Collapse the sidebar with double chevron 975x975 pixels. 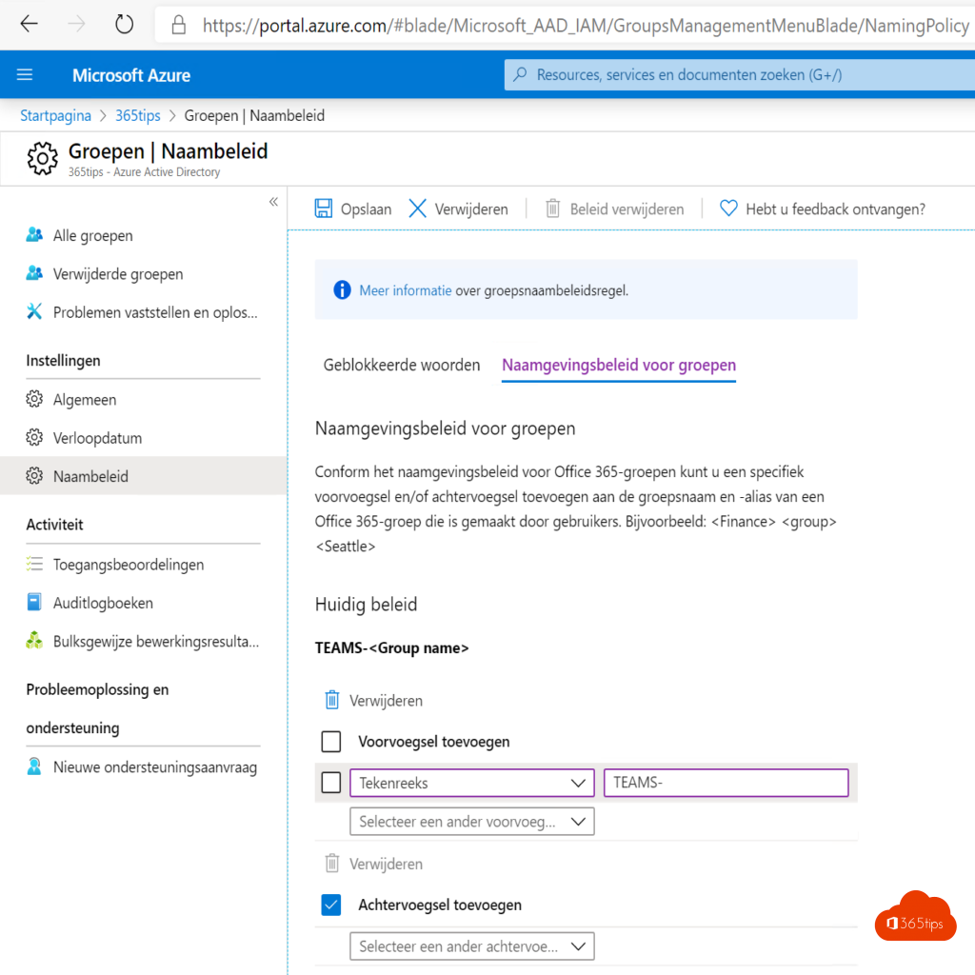[x=273, y=202]
